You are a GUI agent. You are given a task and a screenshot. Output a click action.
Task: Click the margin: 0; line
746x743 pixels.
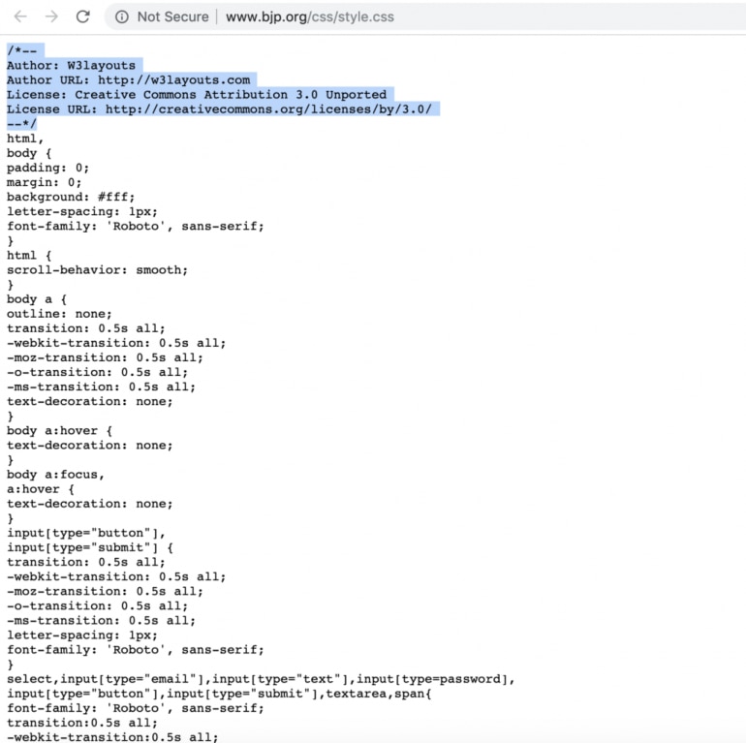[x=44, y=182]
